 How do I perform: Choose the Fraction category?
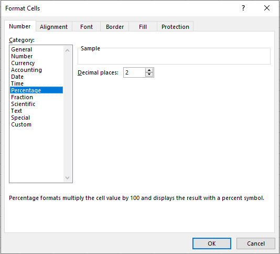coord(22,97)
